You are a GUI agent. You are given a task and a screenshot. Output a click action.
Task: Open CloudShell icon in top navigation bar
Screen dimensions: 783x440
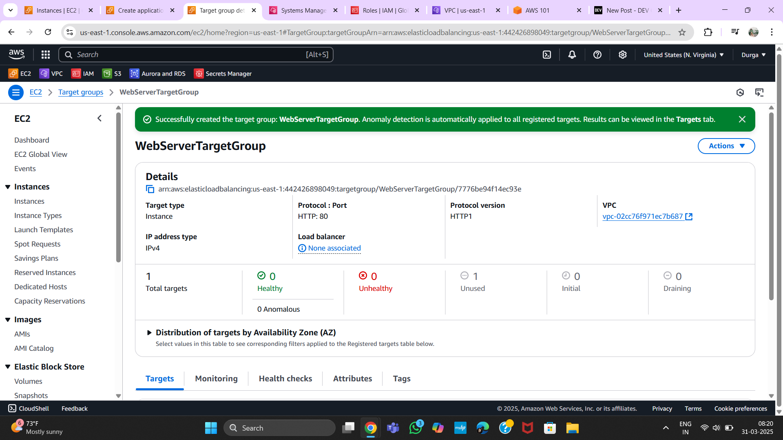[x=547, y=55]
